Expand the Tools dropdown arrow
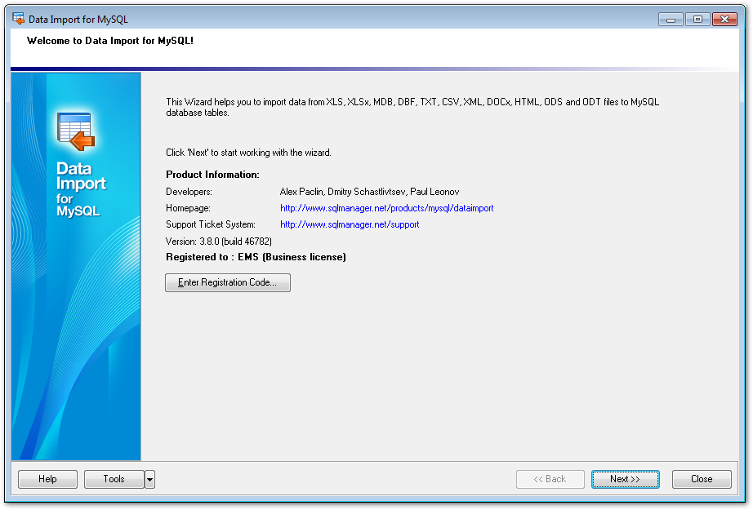Viewport: 753px width, 510px height. click(x=149, y=479)
